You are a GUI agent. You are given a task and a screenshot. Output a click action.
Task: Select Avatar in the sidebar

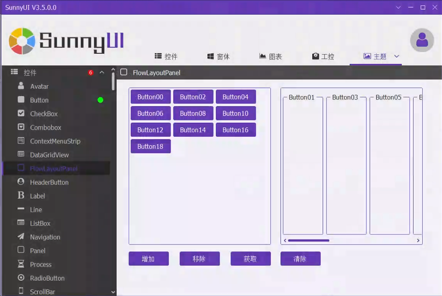pyautogui.click(x=56, y=86)
